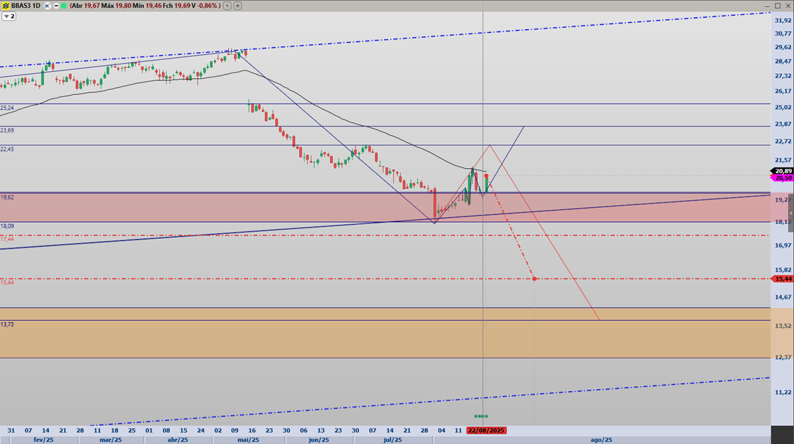Click the red 15,44 price tag on axis
Screen dimensions: 794x444
click(x=783, y=279)
